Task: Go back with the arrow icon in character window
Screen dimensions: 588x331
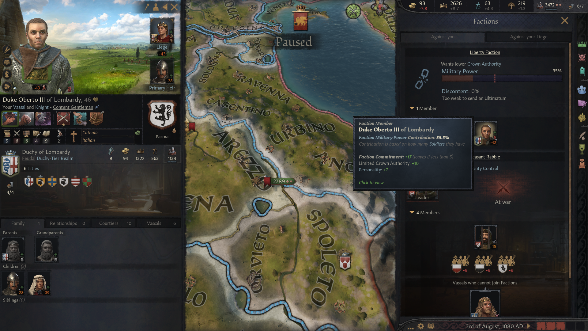Action: 165,7
